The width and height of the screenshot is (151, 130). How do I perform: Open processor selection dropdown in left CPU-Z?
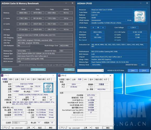[20, 123]
